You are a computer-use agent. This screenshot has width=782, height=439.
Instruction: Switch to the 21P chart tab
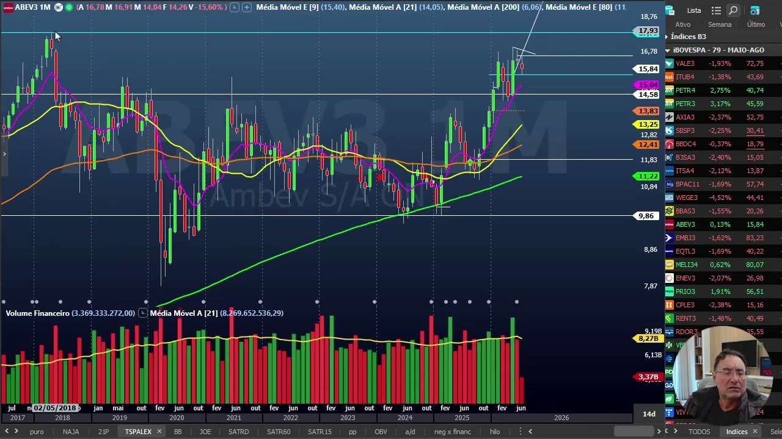point(104,432)
